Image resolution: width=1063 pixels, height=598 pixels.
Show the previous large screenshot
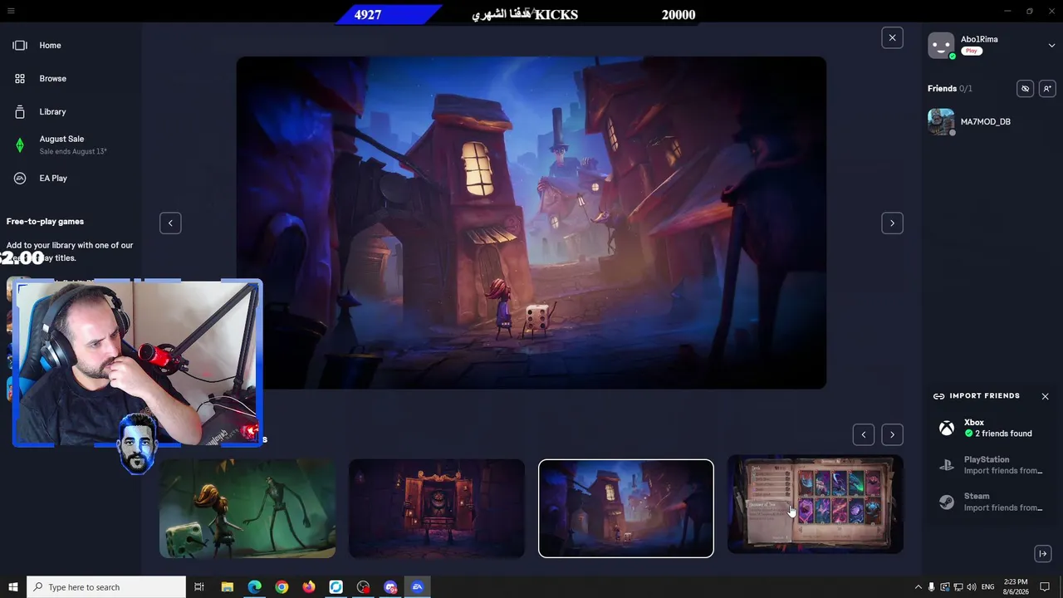click(x=170, y=223)
